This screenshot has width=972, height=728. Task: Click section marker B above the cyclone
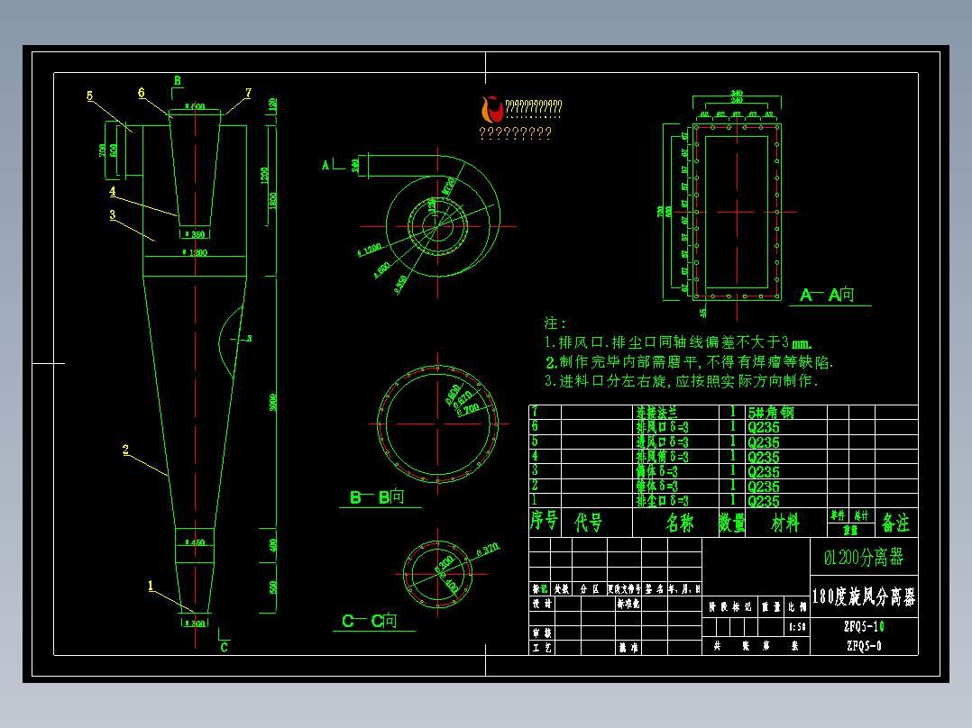click(x=178, y=80)
